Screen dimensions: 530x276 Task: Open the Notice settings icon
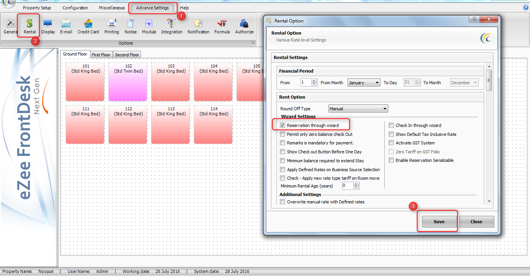(x=130, y=26)
